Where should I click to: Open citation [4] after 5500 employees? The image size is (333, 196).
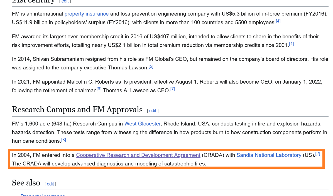(278, 21)
